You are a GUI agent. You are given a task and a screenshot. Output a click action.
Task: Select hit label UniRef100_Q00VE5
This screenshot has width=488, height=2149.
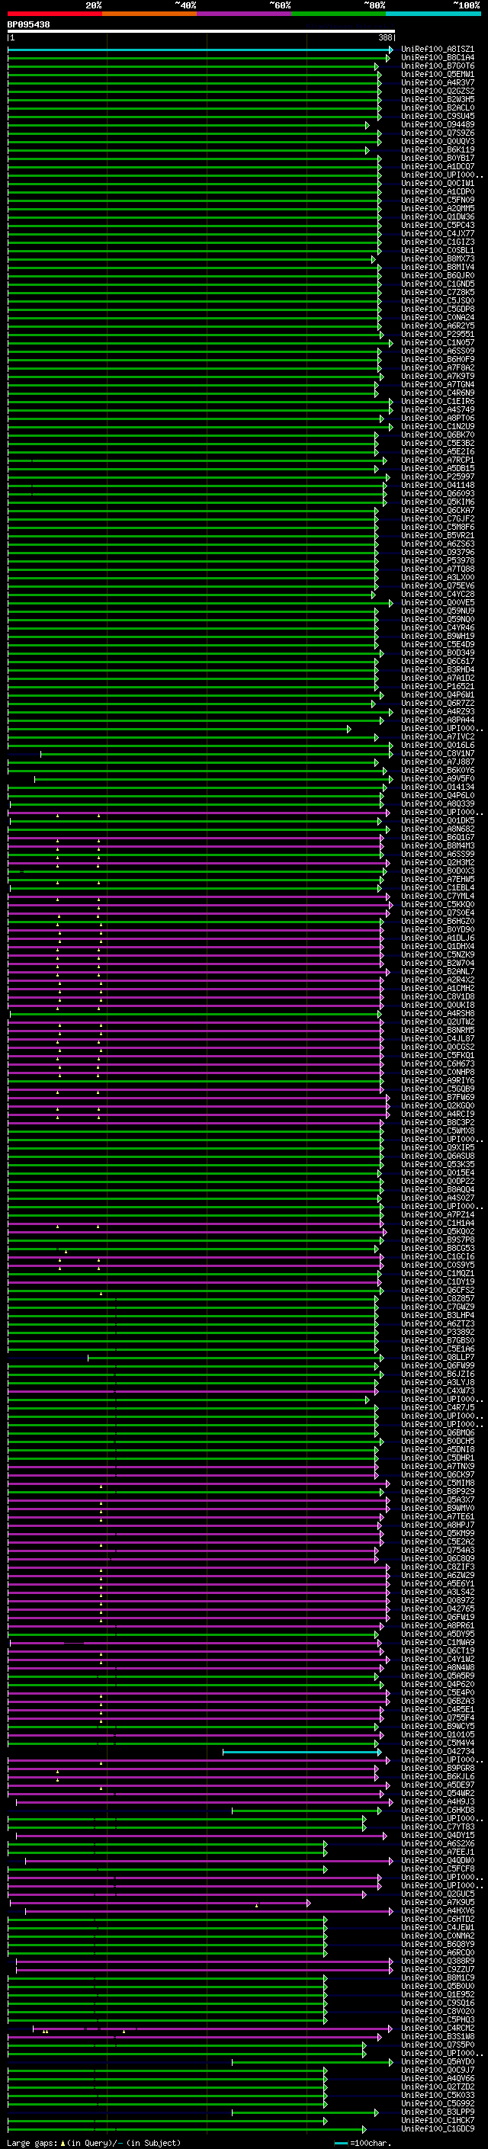tap(437, 603)
